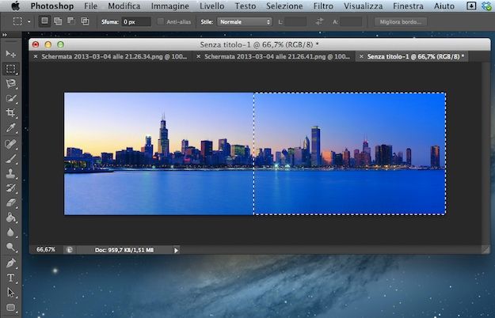Click the 66,67% zoom level field
The width and height of the screenshot is (495, 318).
pyautogui.click(x=46, y=249)
